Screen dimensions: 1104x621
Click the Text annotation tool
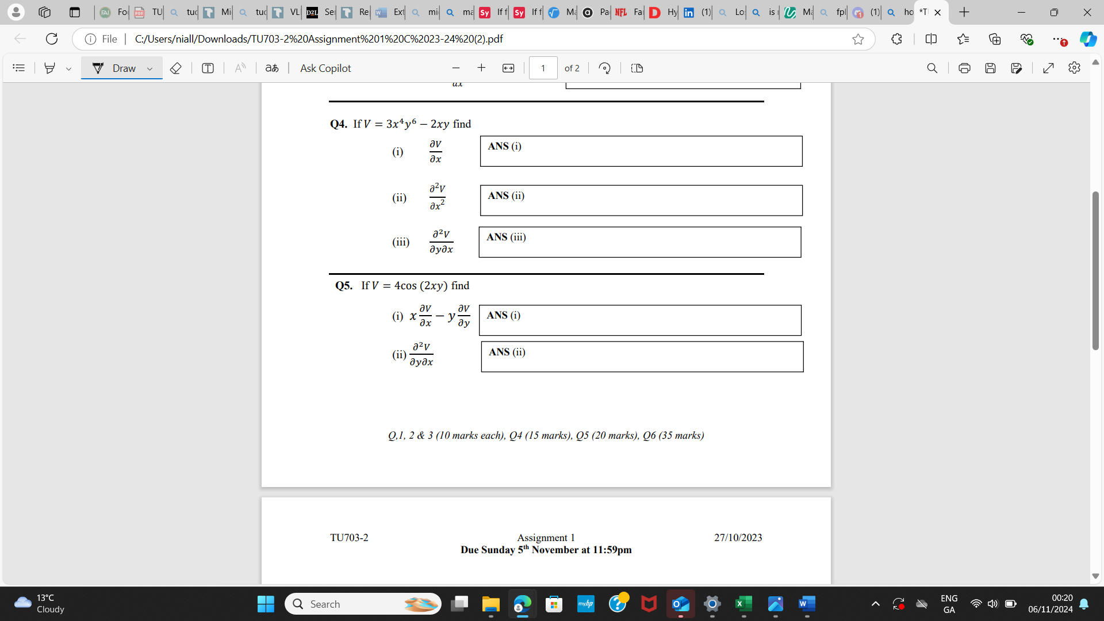coord(208,68)
